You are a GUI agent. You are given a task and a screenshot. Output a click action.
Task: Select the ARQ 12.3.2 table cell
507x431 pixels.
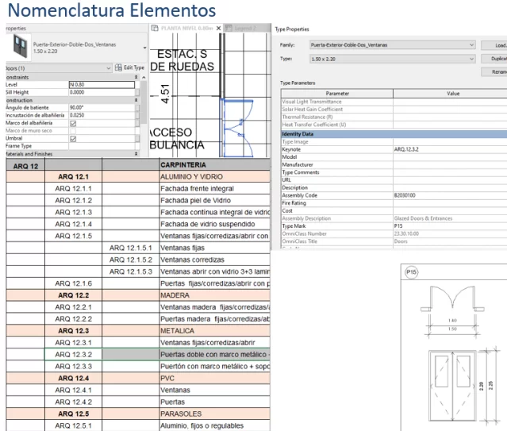[x=73, y=353]
